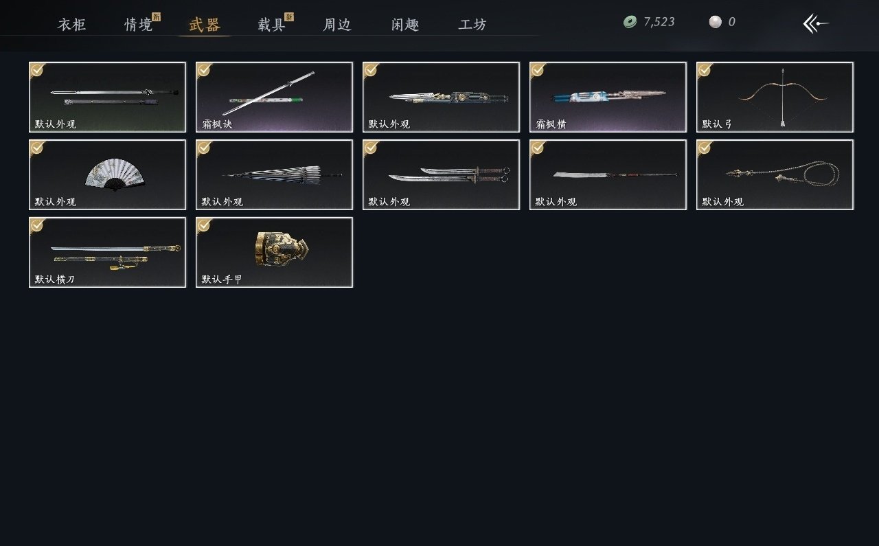The width and height of the screenshot is (879, 546).
Task: Go to the 闲趣 tab
Action: click(405, 25)
